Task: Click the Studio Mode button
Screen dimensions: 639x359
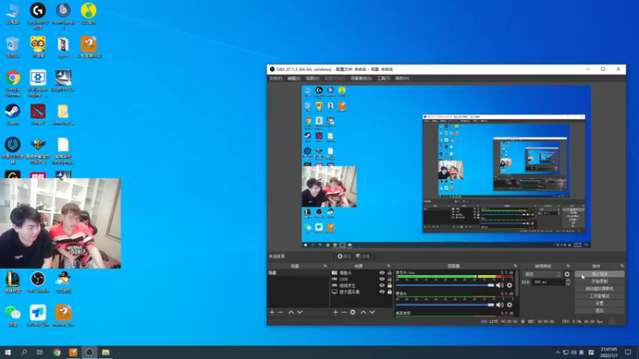Action: point(600,296)
